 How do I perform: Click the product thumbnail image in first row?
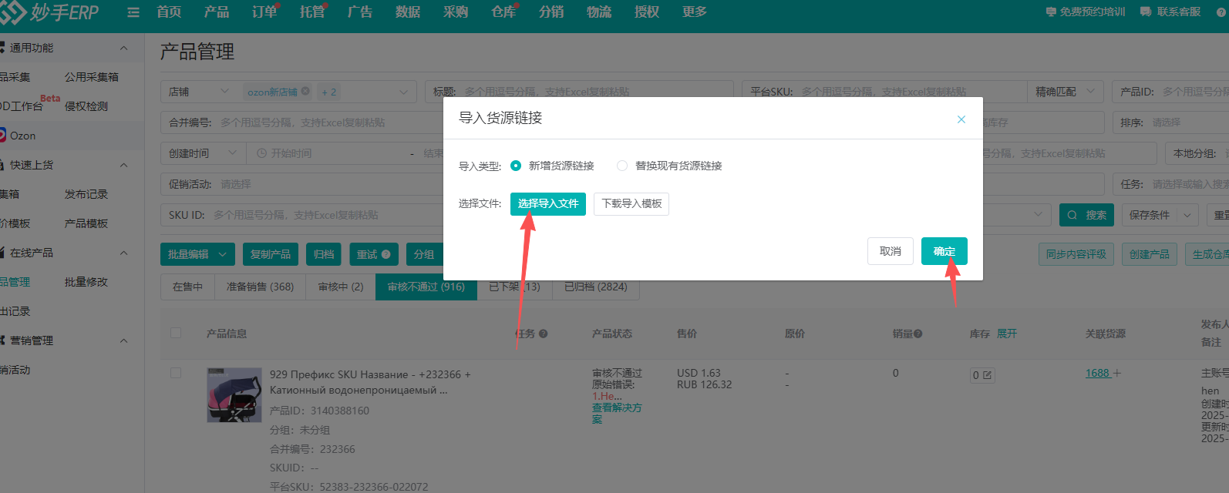point(234,394)
